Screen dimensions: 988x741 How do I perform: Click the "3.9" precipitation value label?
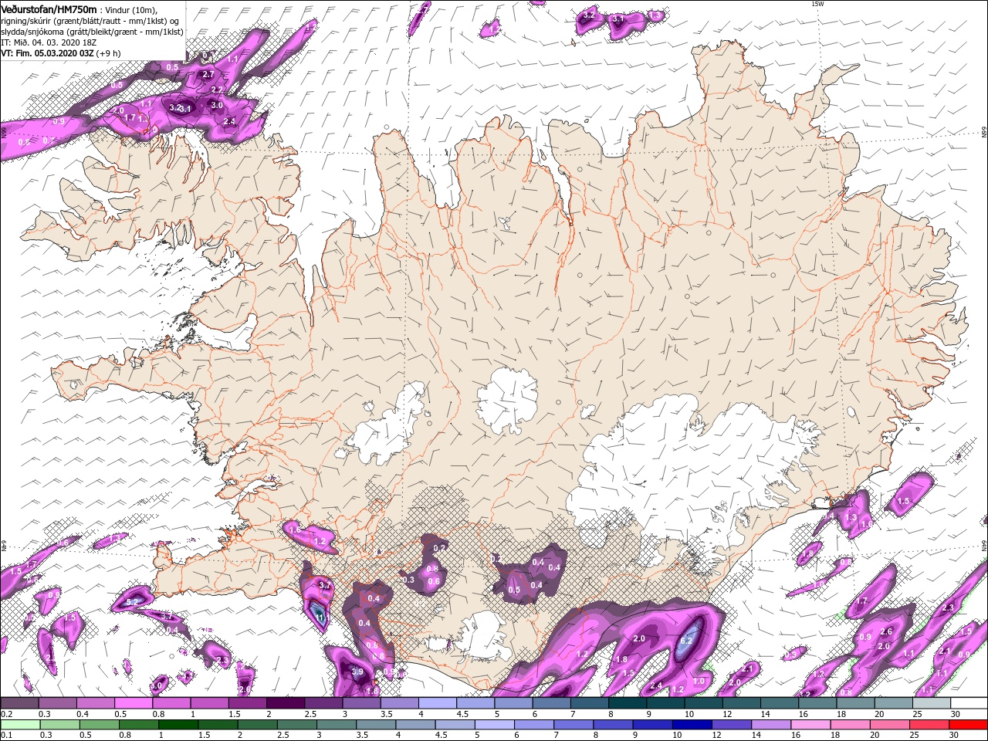tap(357, 672)
